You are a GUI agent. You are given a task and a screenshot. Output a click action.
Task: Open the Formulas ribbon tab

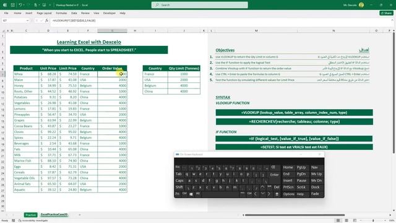tap(61, 13)
